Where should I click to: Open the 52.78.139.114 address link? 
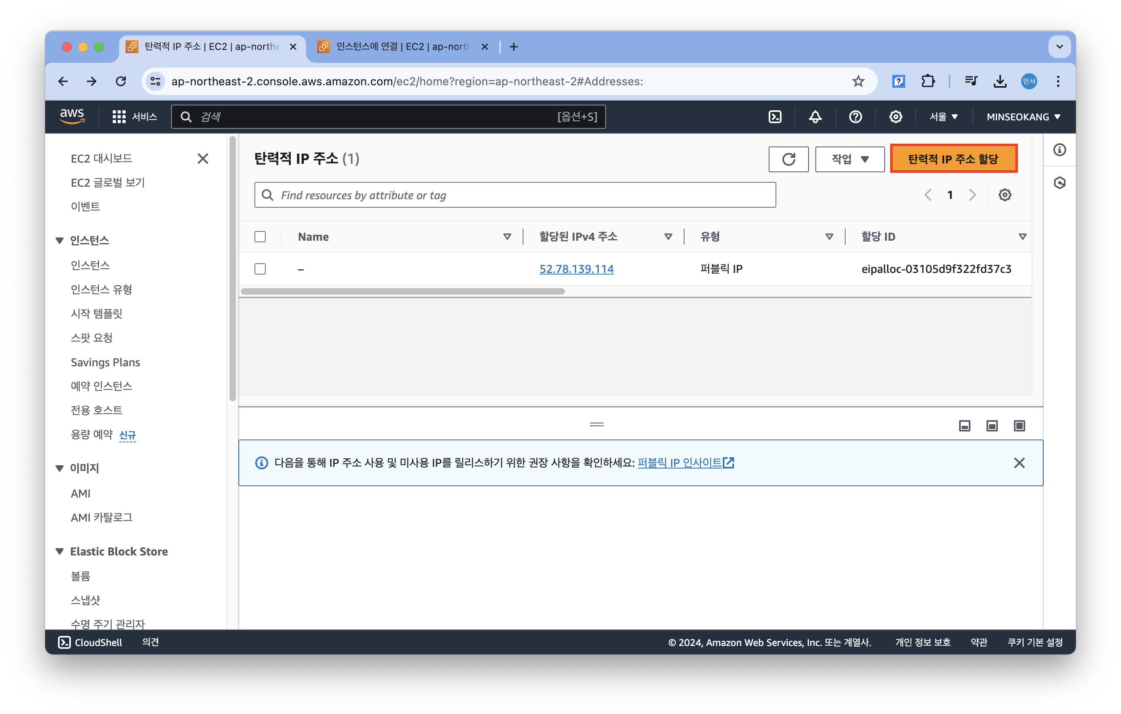click(x=576, y=269)
